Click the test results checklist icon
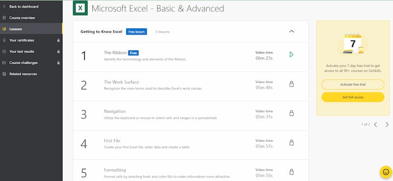Screen dimensions: 393x181 tap(4, 51)
